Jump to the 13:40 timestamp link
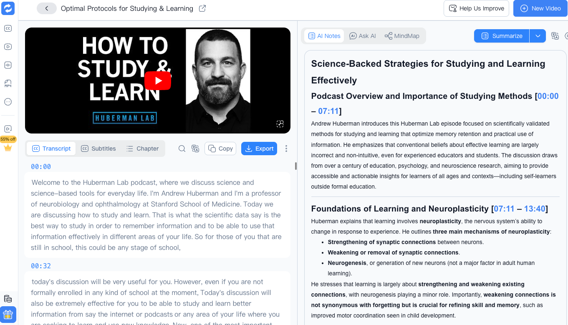568x325 pixels. pos(535,209)
